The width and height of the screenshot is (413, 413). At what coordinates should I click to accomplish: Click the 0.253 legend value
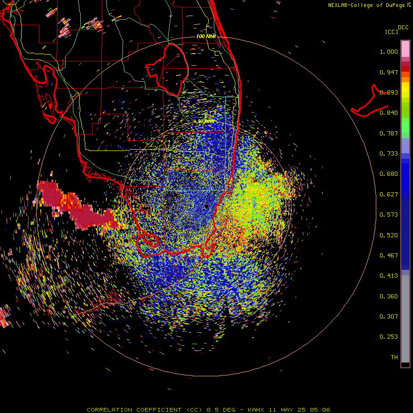pyautogui.click(x=389, y=337)
